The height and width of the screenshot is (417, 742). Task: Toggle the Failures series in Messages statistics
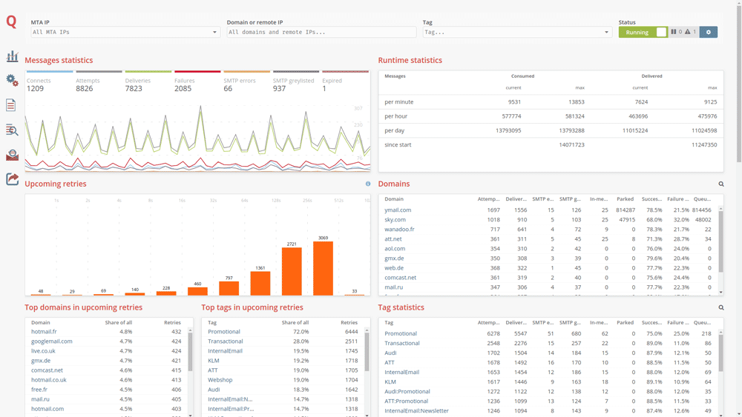click(185, 81)
